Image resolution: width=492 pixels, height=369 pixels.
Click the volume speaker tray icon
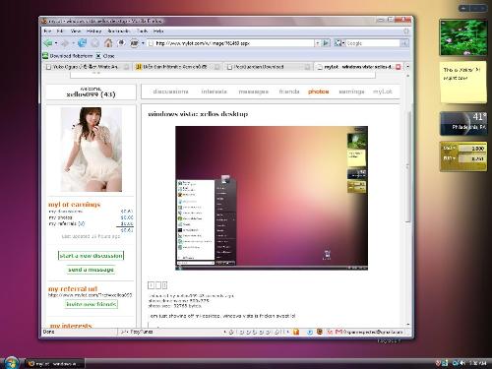coord(462,363)
